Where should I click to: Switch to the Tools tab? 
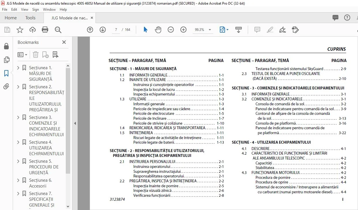[x=30, y=18]
